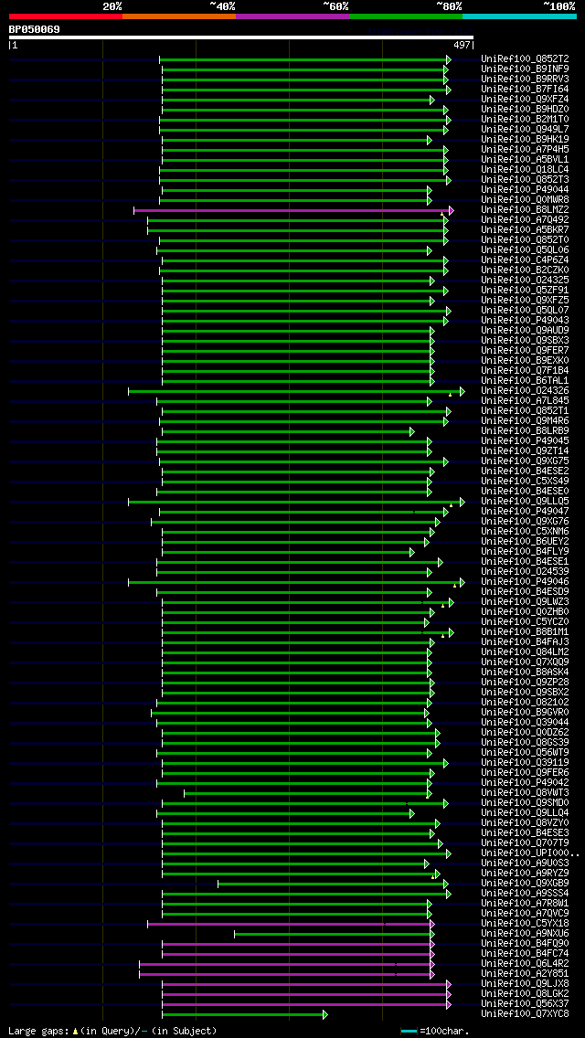585x1038 pixels.
Task: Click the UniRef100_Q9XG76 label
Action: 525,523
